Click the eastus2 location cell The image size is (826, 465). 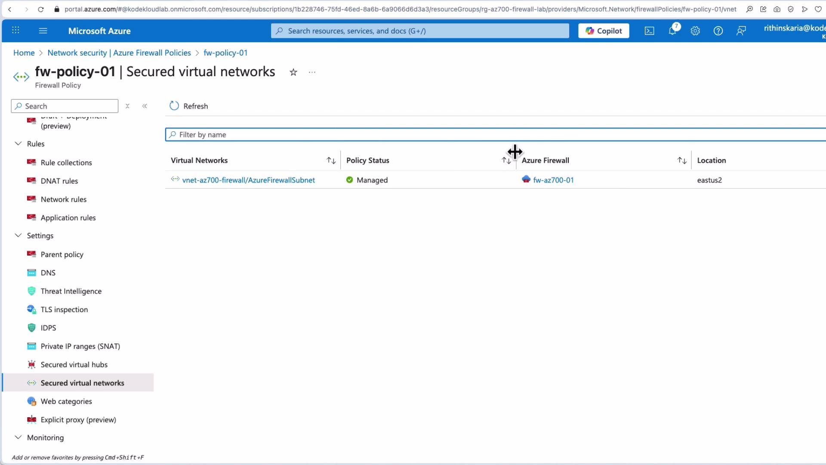pos(709,180)
